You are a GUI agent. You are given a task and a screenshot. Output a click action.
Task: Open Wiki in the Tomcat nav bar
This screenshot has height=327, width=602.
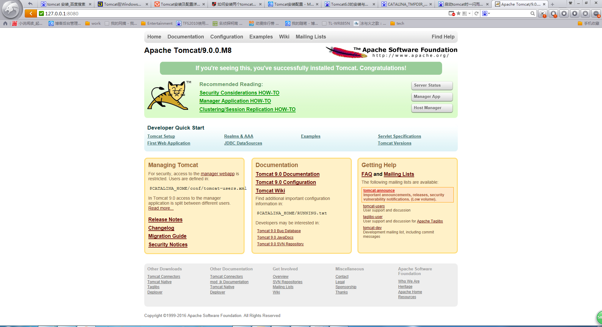284,37
